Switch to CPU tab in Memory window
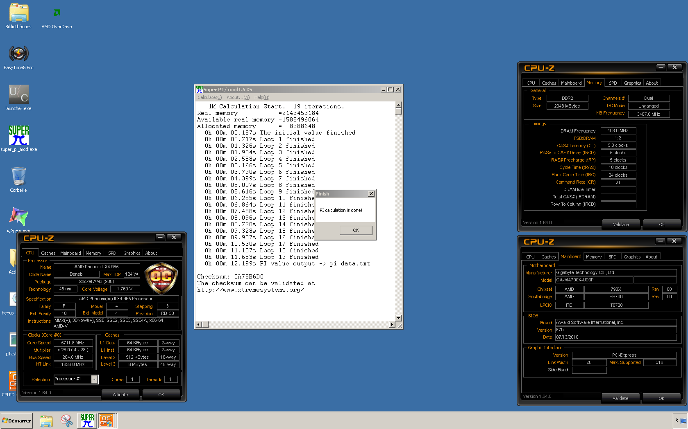The width and height of the screenshot is (688, 429). pyautogui.click(x=531, y=83)
